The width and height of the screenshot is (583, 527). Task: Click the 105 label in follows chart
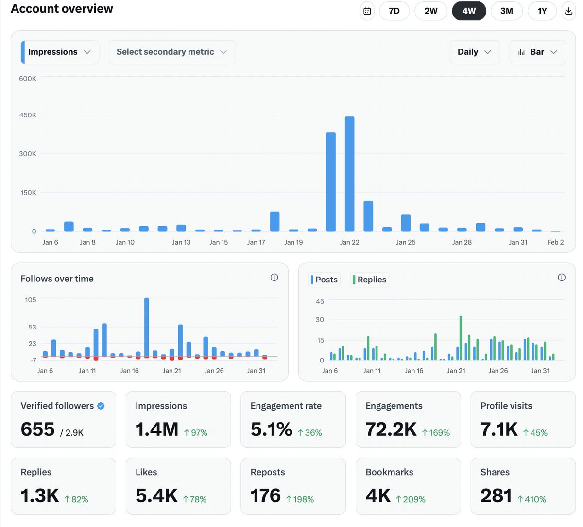(x=31, y=300)
